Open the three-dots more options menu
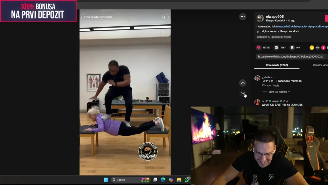Screen dimensions: 328x185 (243, 17)
